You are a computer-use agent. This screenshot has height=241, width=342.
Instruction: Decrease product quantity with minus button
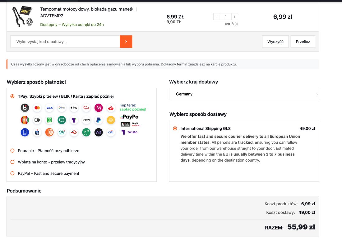coord(217,17)
